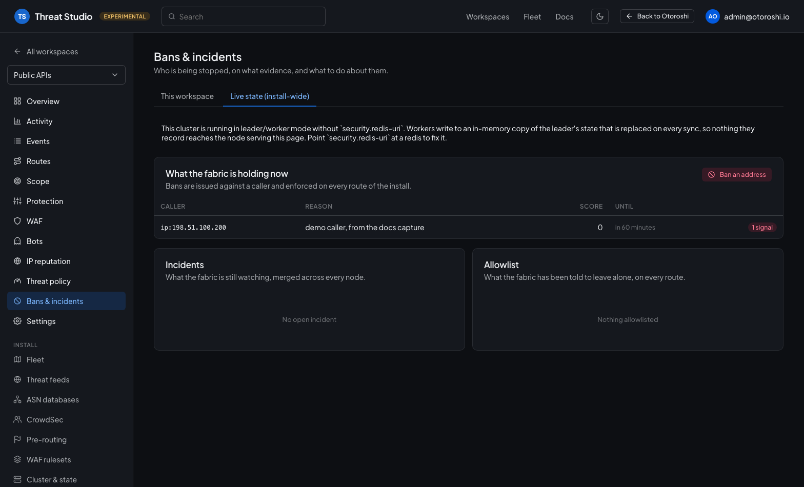Open the admin@otoroshi.io account menu

pyautogui.click(x=748, y=16)
